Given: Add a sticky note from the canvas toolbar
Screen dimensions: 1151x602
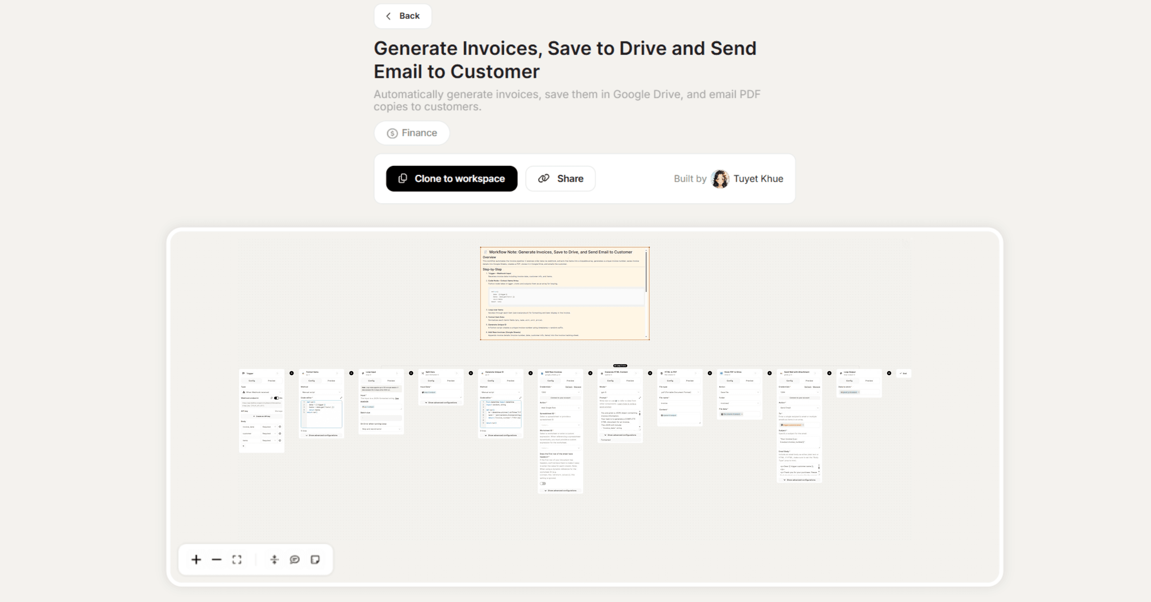Looking at the screenshot, I should (x=316, y=560).
